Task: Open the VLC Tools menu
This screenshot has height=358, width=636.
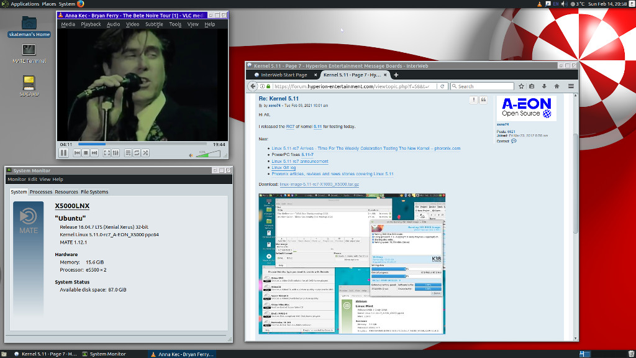Action: (x=175, y=24)
